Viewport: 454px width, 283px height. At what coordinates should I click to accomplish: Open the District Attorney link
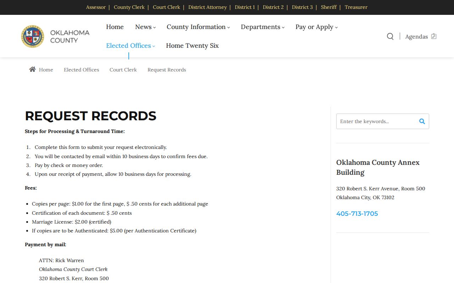207,7
